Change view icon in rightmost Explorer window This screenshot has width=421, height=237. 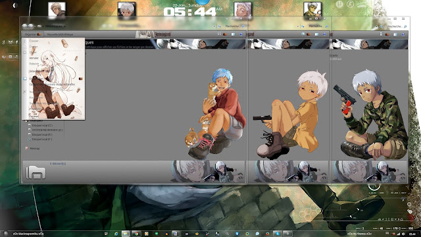click(x=382, y=34)
